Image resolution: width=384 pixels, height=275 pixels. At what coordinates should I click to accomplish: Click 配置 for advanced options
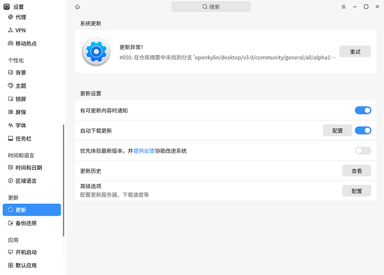[357, 191]
